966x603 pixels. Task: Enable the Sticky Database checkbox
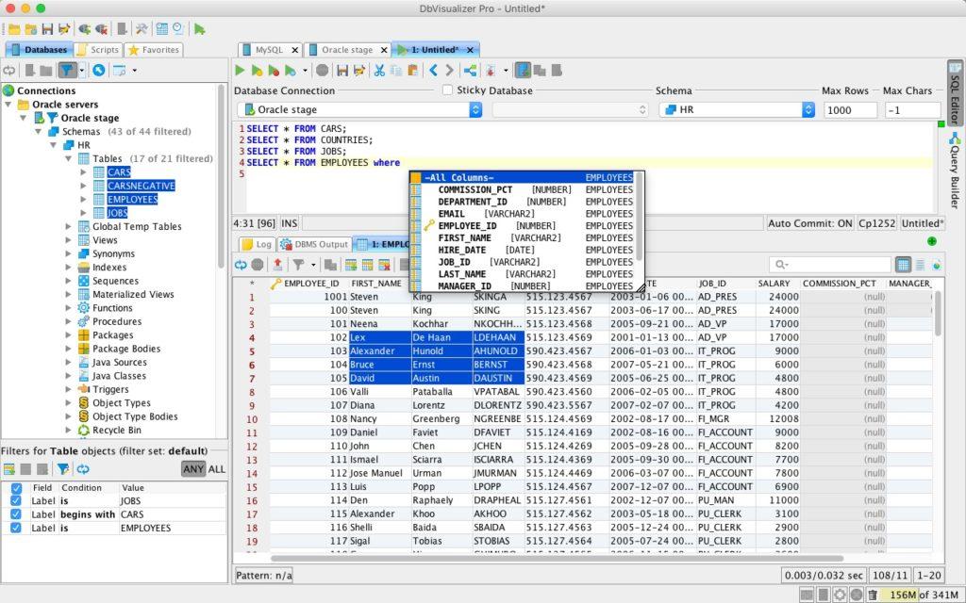(x=448, y=90)
